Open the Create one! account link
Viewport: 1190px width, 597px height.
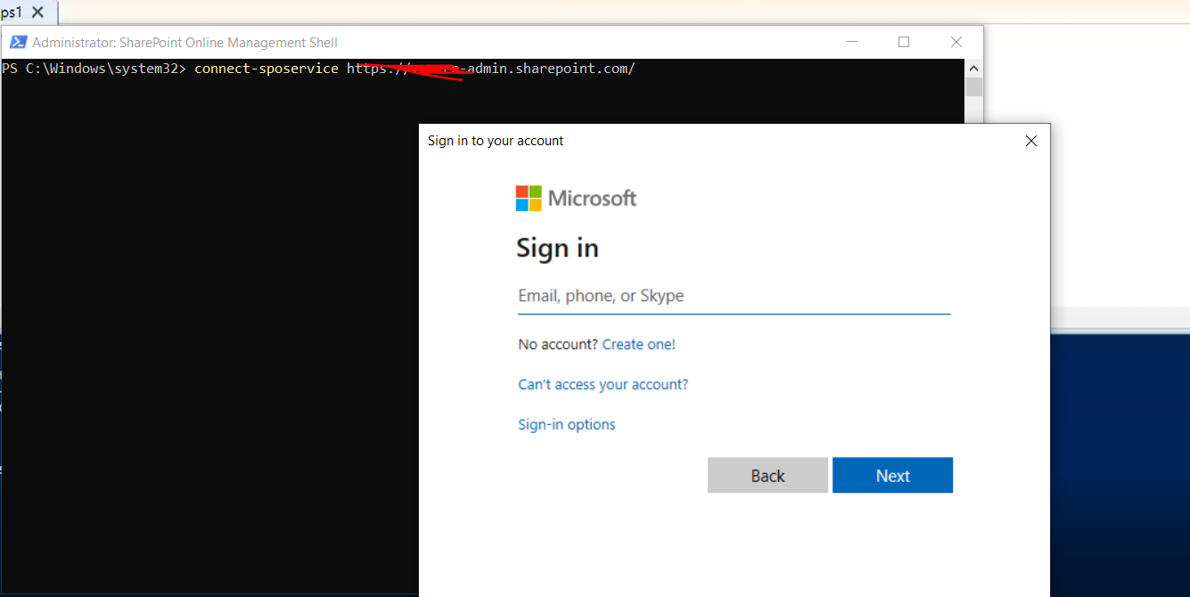point(638,344)
